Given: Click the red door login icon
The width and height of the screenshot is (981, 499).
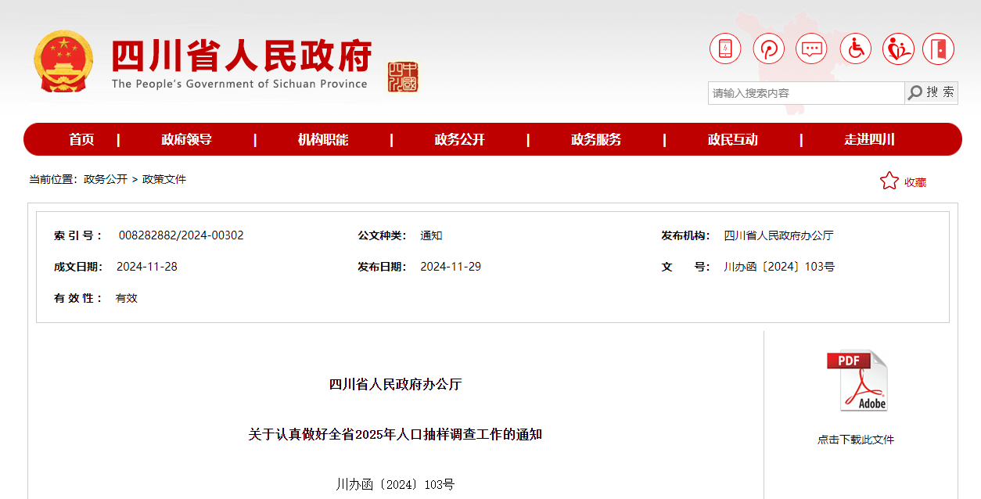Looking at the screenshot, I should pyautogui.click(x=938, y=48).
